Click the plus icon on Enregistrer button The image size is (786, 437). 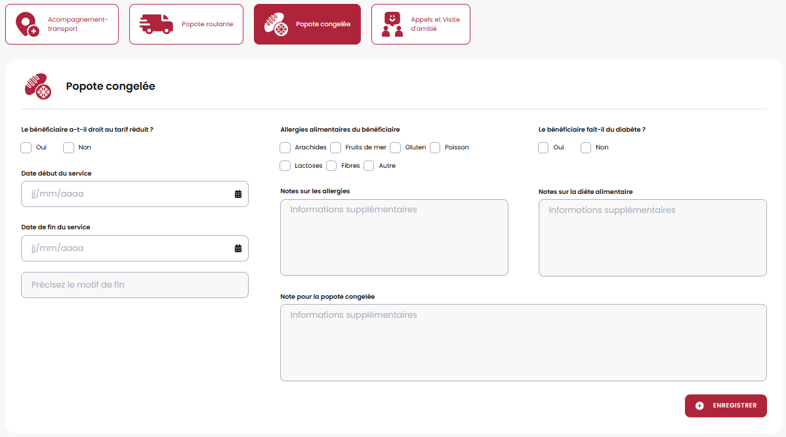699,406
